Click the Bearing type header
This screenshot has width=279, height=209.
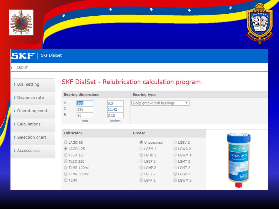tap(144, 95)
